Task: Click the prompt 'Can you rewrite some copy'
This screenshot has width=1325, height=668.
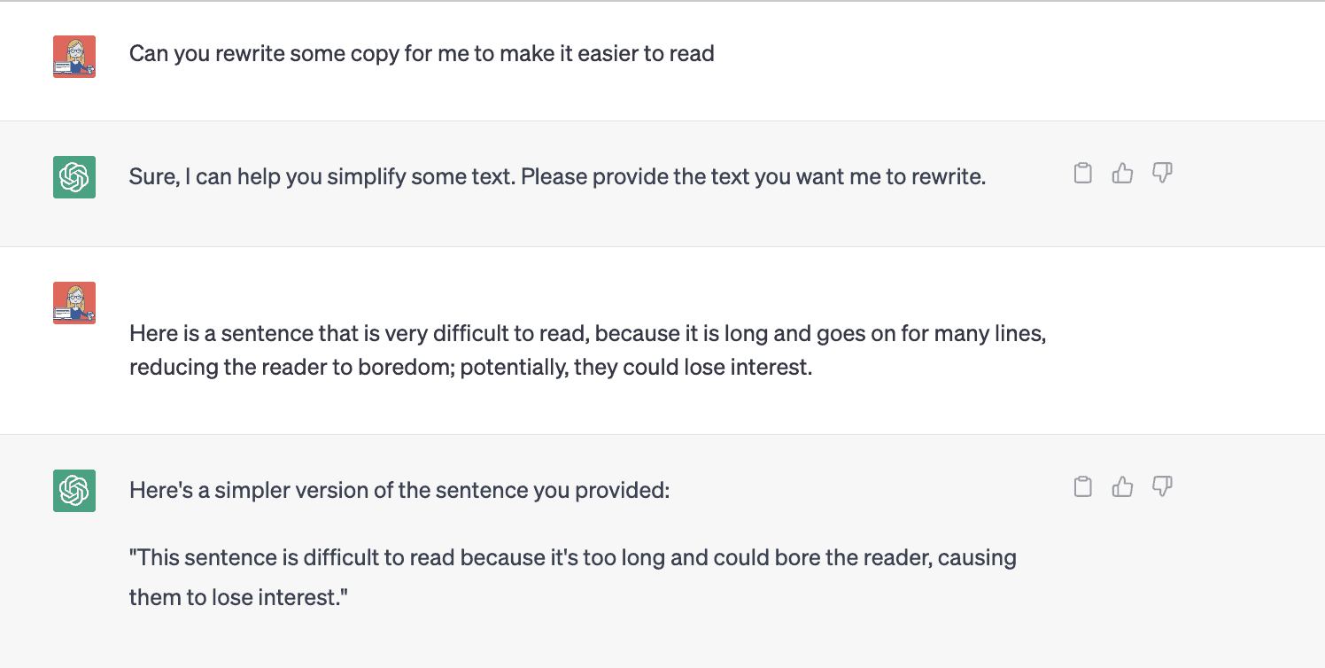Action: pos(422,54)
